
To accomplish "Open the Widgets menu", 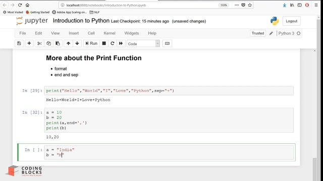I will (132, 33).
